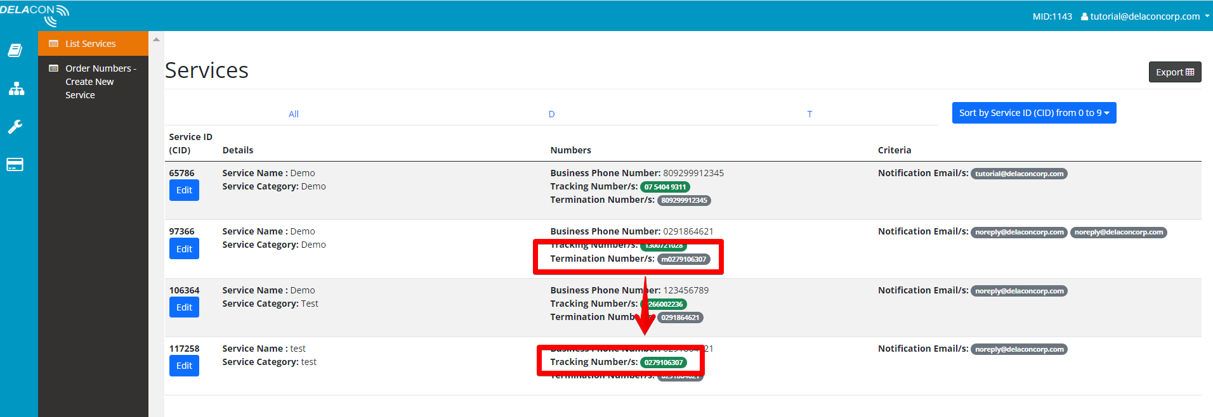Click the Details column header
1213x417 pixels.
238,150
